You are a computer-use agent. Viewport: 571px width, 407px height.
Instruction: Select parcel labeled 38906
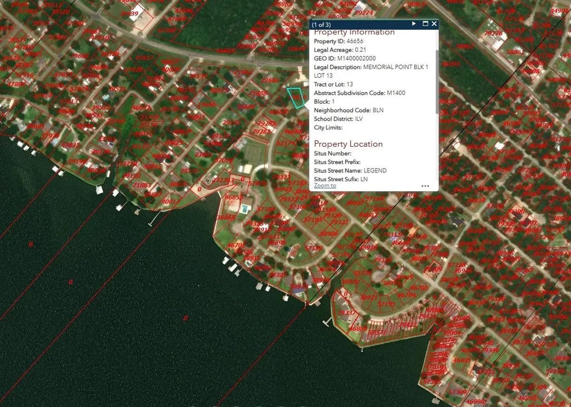point(328,234)
